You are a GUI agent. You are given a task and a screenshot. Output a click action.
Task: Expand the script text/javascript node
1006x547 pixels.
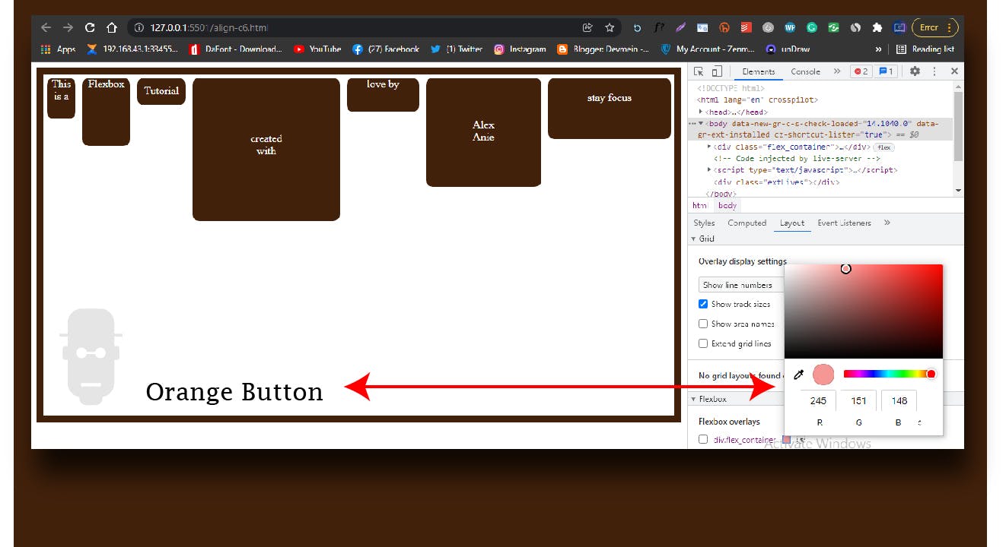pos(709,170)
